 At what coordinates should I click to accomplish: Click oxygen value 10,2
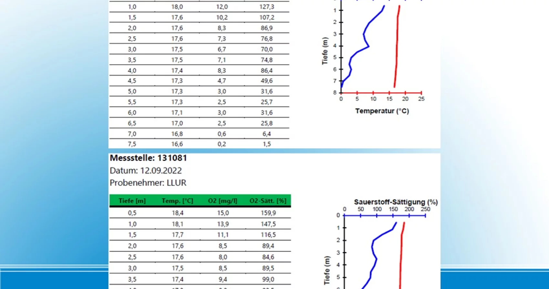[222, 17]
